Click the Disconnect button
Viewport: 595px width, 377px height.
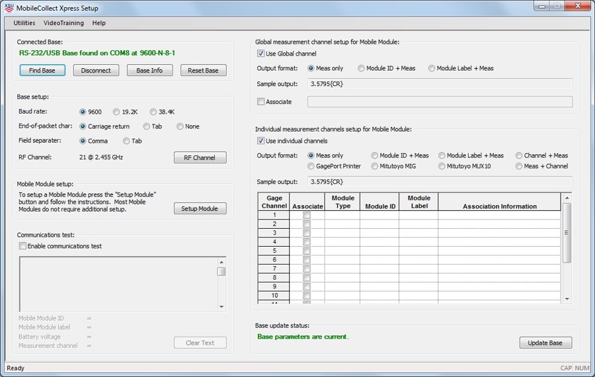[x=96, y=70]
